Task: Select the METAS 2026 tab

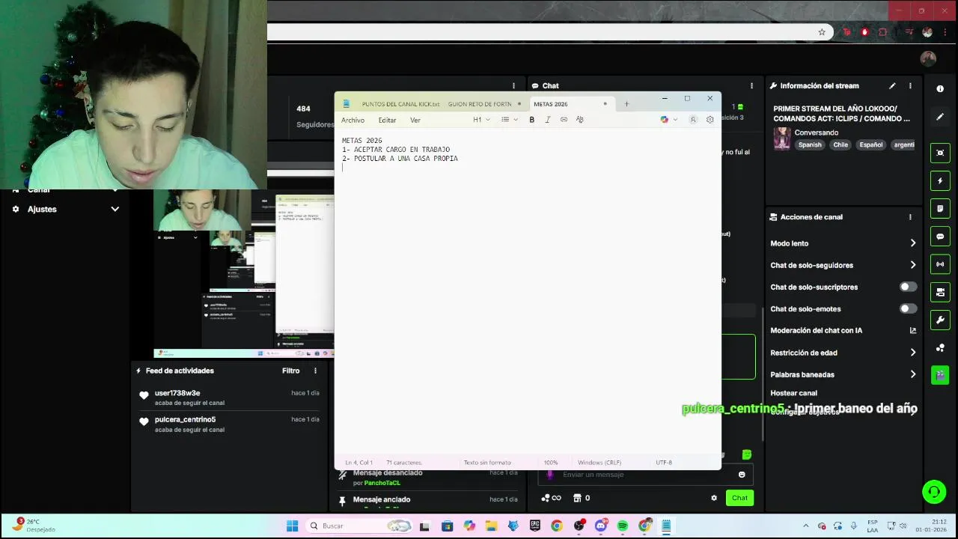Action: point(551,104)
